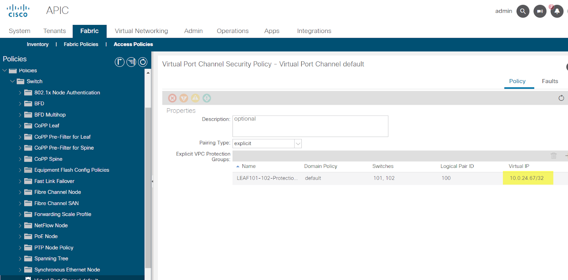Click the Virtual IP 10.0.24.67/32 cell
The width and height of the screenshot is (568, 280).
(x=527, y=178)
